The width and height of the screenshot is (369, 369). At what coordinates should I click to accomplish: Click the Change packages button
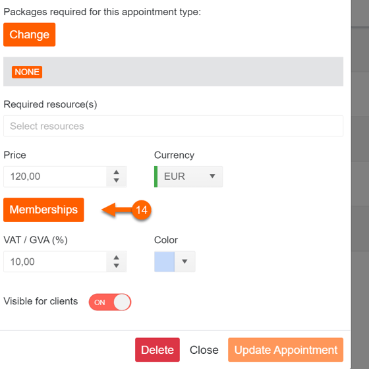point(30,34)
